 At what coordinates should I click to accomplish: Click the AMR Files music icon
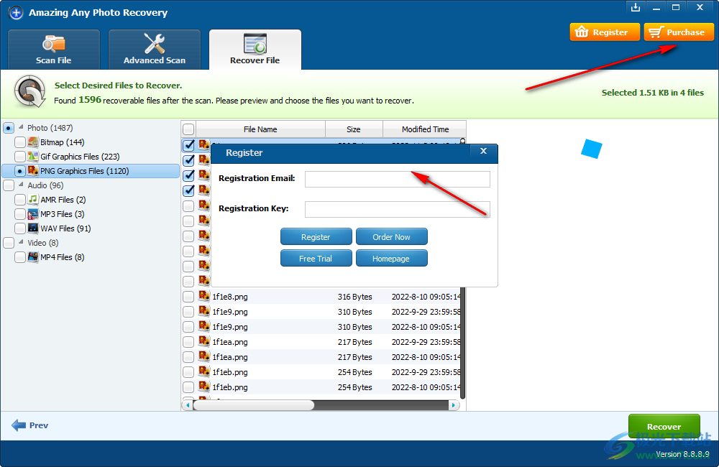(33, 200)
